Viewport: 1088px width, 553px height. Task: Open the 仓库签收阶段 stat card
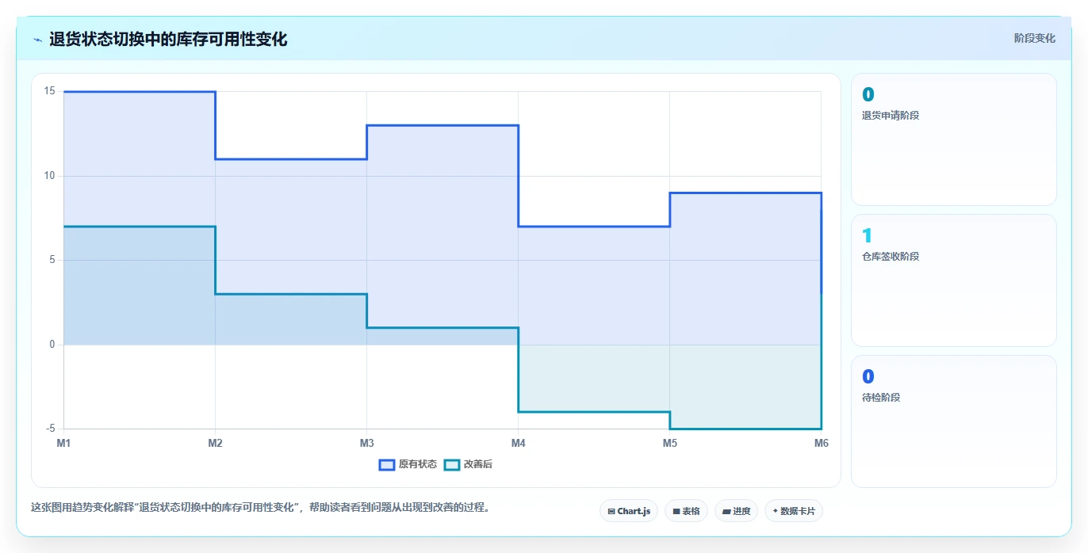[953, 280]
